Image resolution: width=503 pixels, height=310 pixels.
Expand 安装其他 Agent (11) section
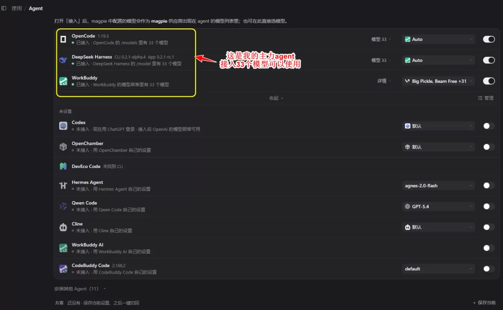80,289
